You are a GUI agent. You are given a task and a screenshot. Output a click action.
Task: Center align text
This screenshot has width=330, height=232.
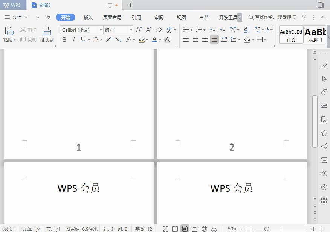tap(196, 39)
